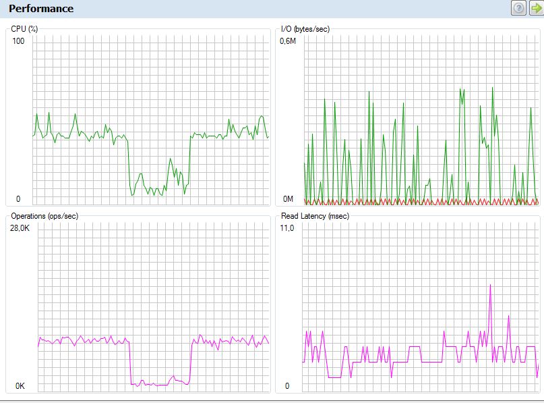544x403 pixels.
Task: Click inside the Operations graph
Action: pyautogui.click(x=154, y=306)
